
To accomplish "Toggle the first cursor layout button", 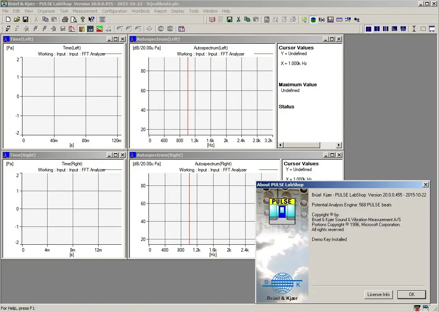I will point(368,29).
